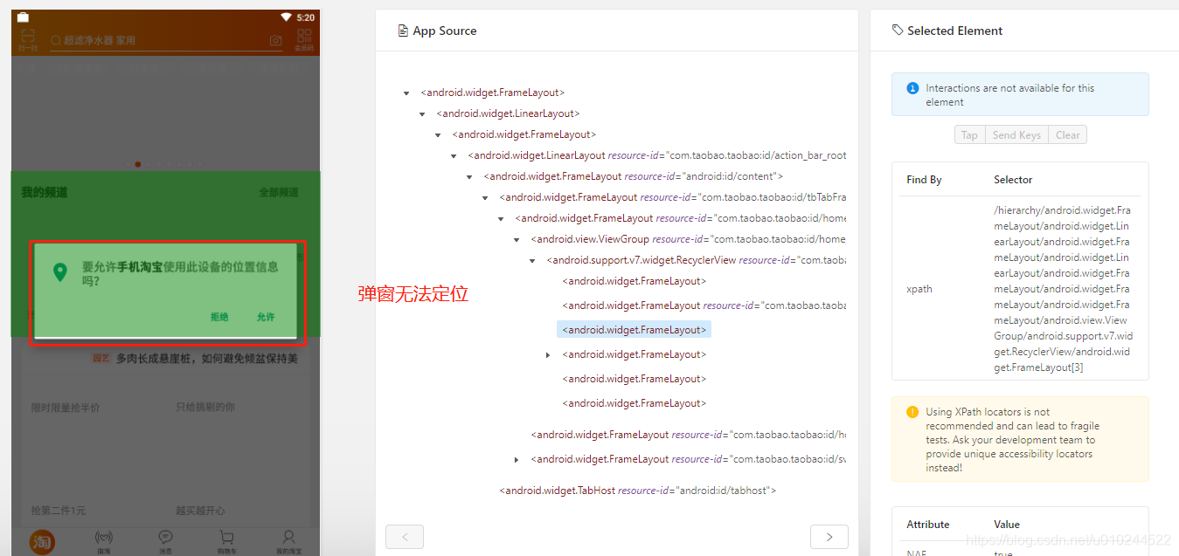Click the yellow XPath warning icon
This screenshot has width=1179, height=556.
912,412
